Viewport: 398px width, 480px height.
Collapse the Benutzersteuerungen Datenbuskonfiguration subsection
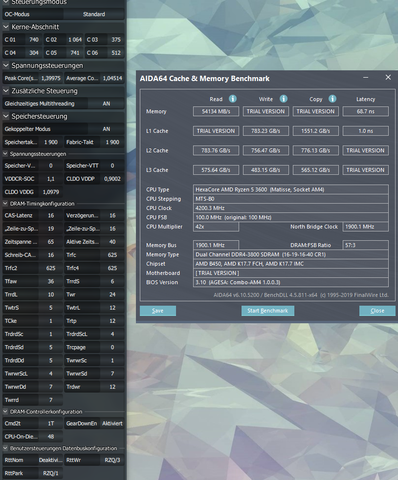(x=5, y=448)
